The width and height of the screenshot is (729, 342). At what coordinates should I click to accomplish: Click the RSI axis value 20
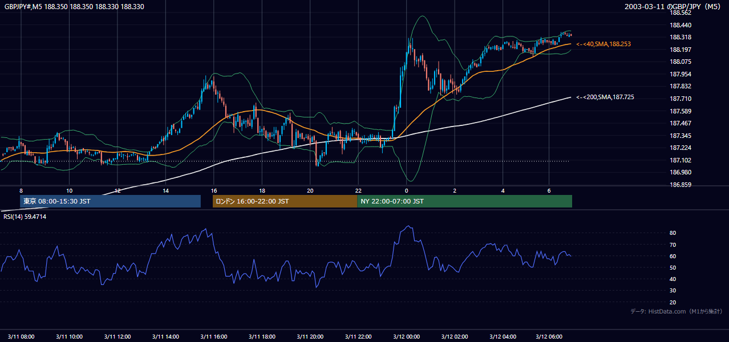point(673,302)
